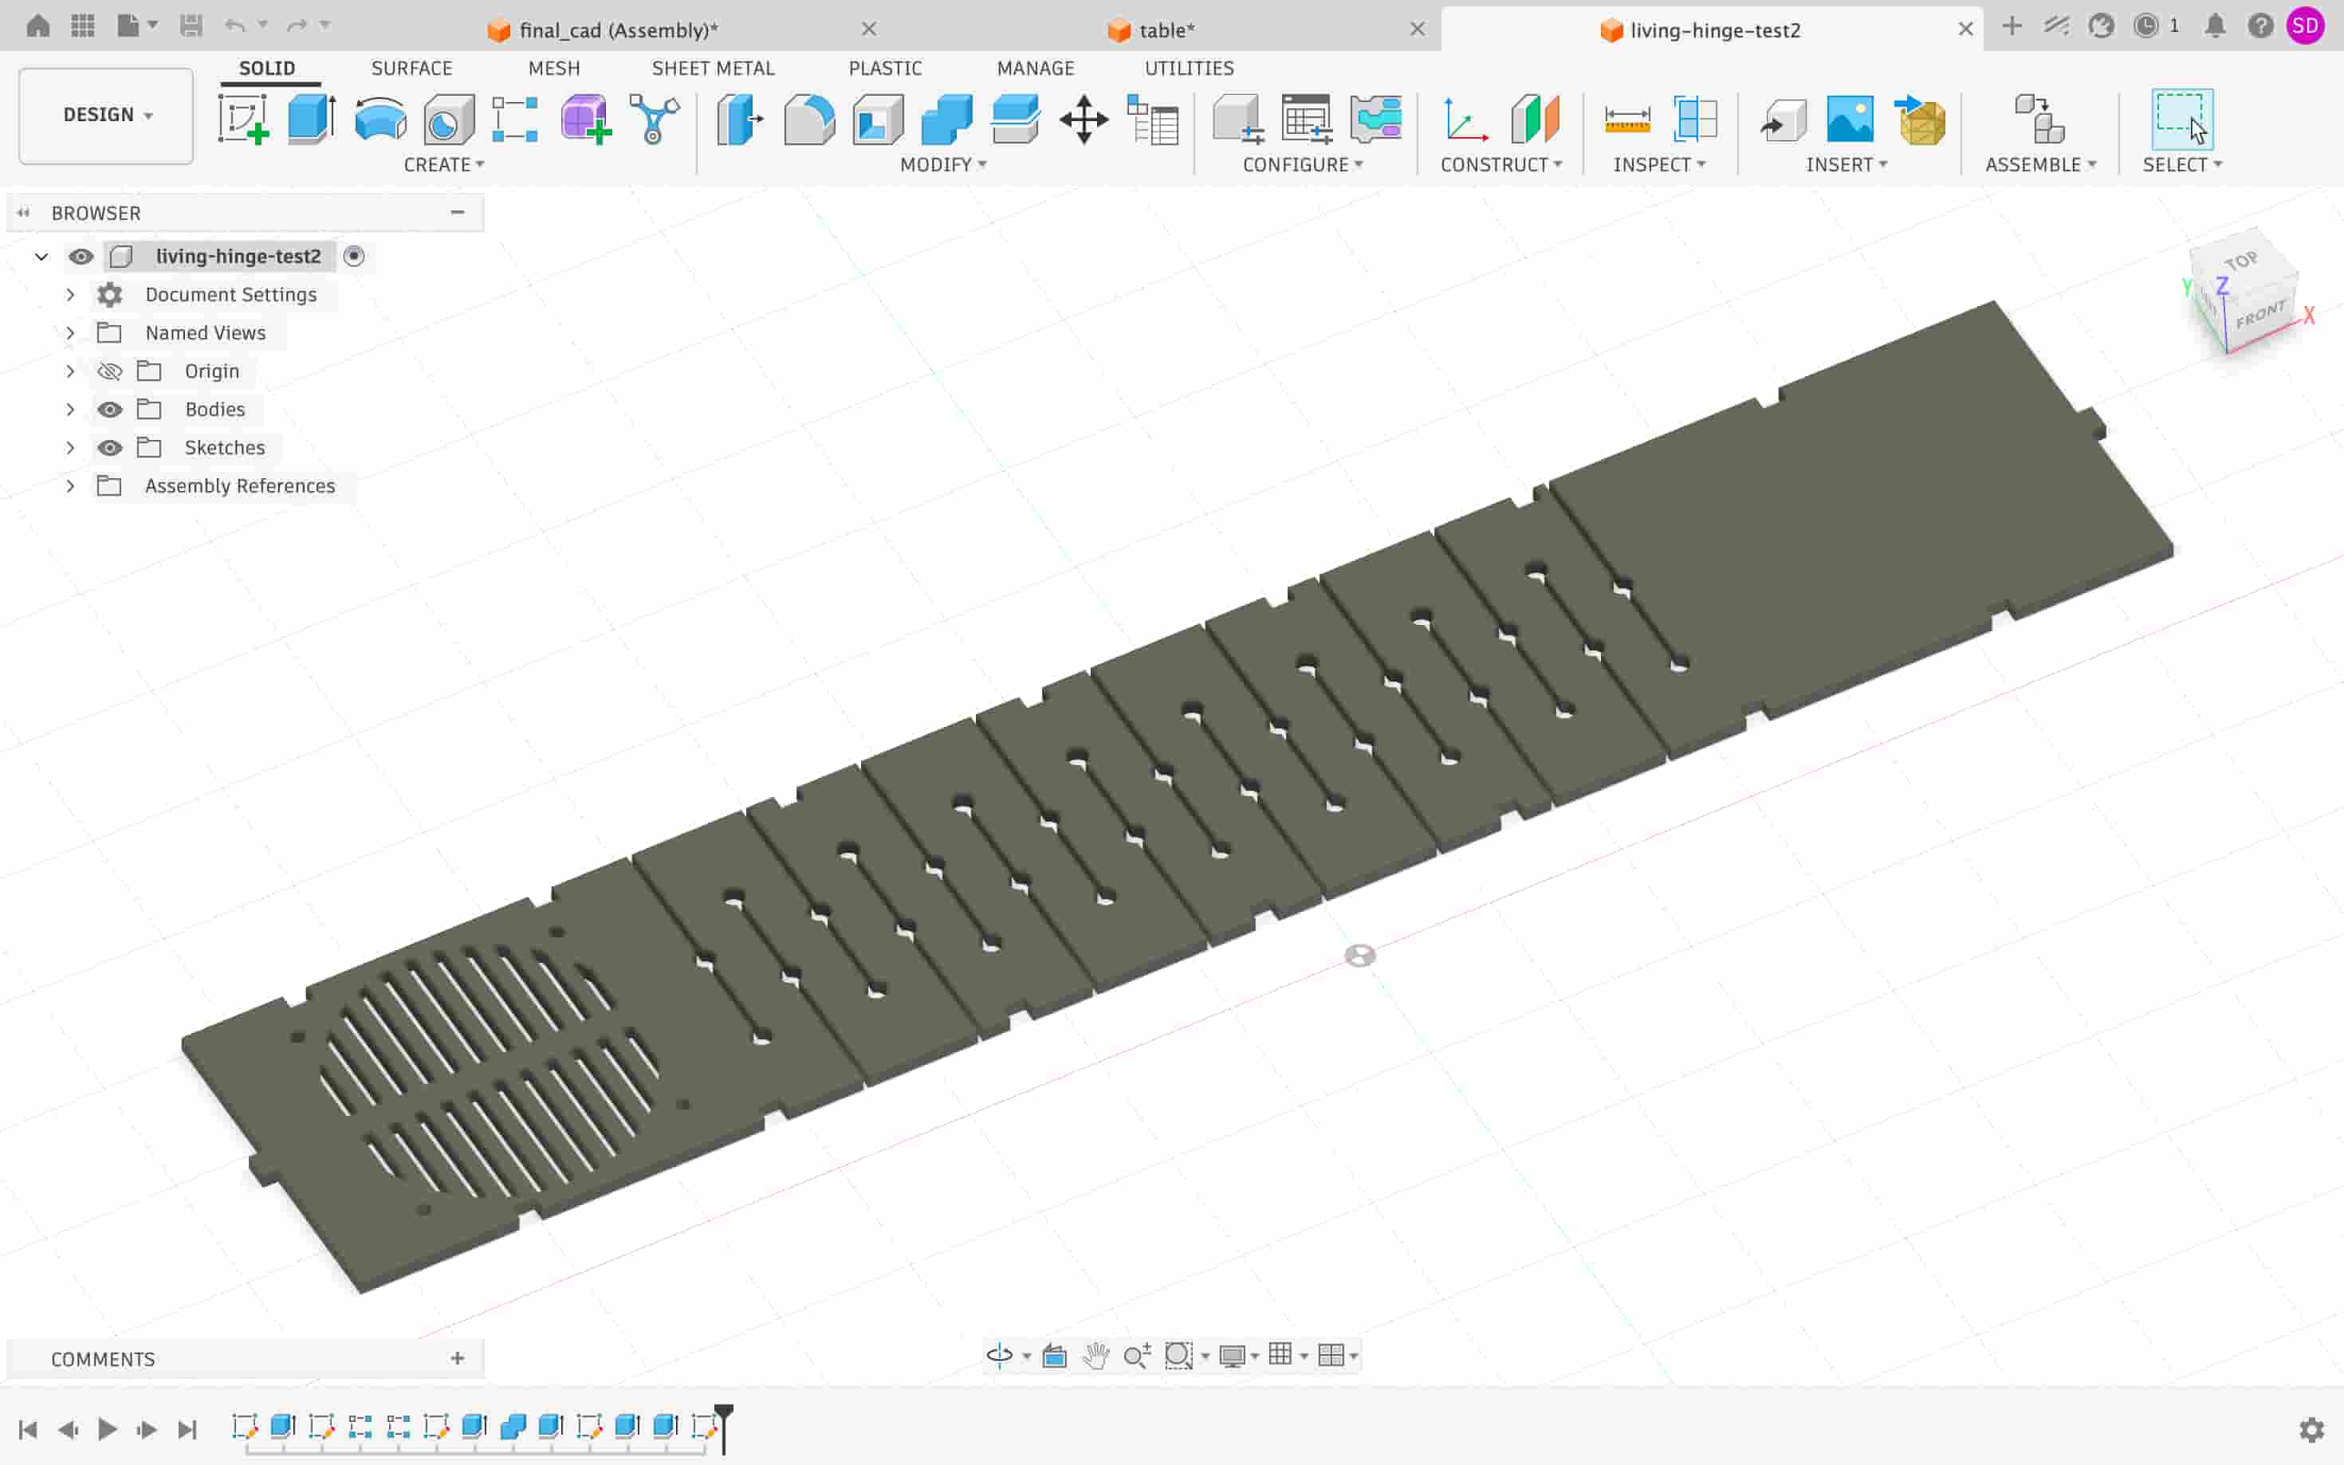The height and width of the screenshot is (1465, 2344).
Task: Select the Combine tool
Action: [946, 120]
